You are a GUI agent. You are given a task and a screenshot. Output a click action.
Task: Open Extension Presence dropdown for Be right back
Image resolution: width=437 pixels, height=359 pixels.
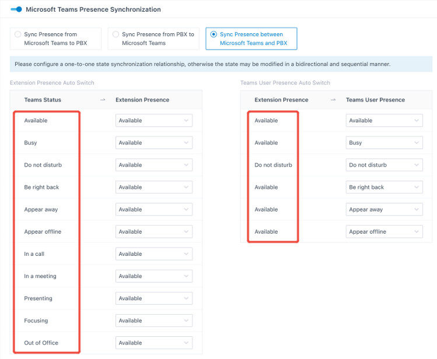coord(154,187)
